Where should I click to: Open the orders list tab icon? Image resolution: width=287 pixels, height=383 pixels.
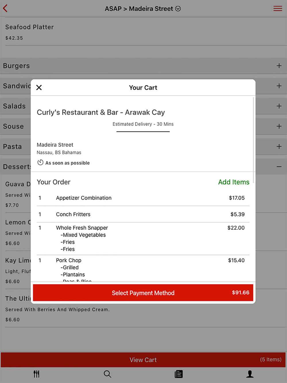pos(179,374)
